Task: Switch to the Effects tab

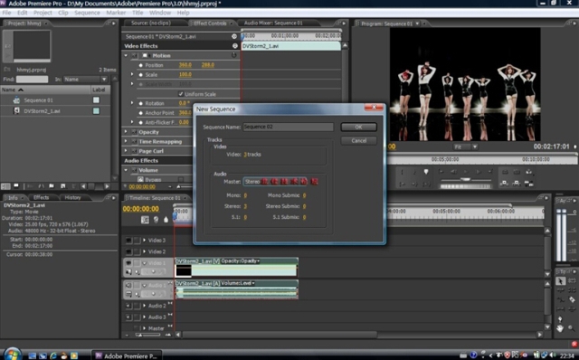Action: 41,197
